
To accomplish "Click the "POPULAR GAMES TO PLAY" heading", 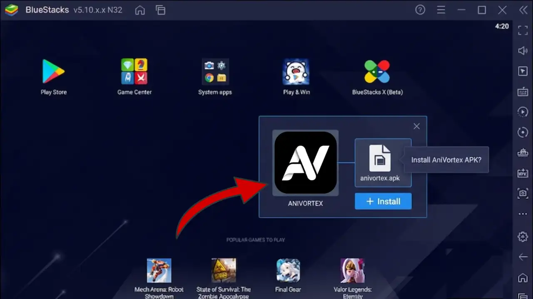I will pyautogui.click(x=256, y=240).
